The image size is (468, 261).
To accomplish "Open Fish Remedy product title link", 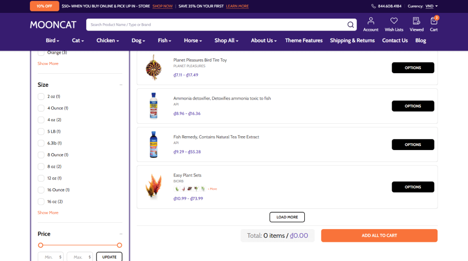I will click(x=216, y=137).
